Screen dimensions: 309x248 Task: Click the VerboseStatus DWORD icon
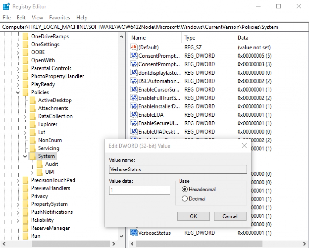tap(133, 233)
